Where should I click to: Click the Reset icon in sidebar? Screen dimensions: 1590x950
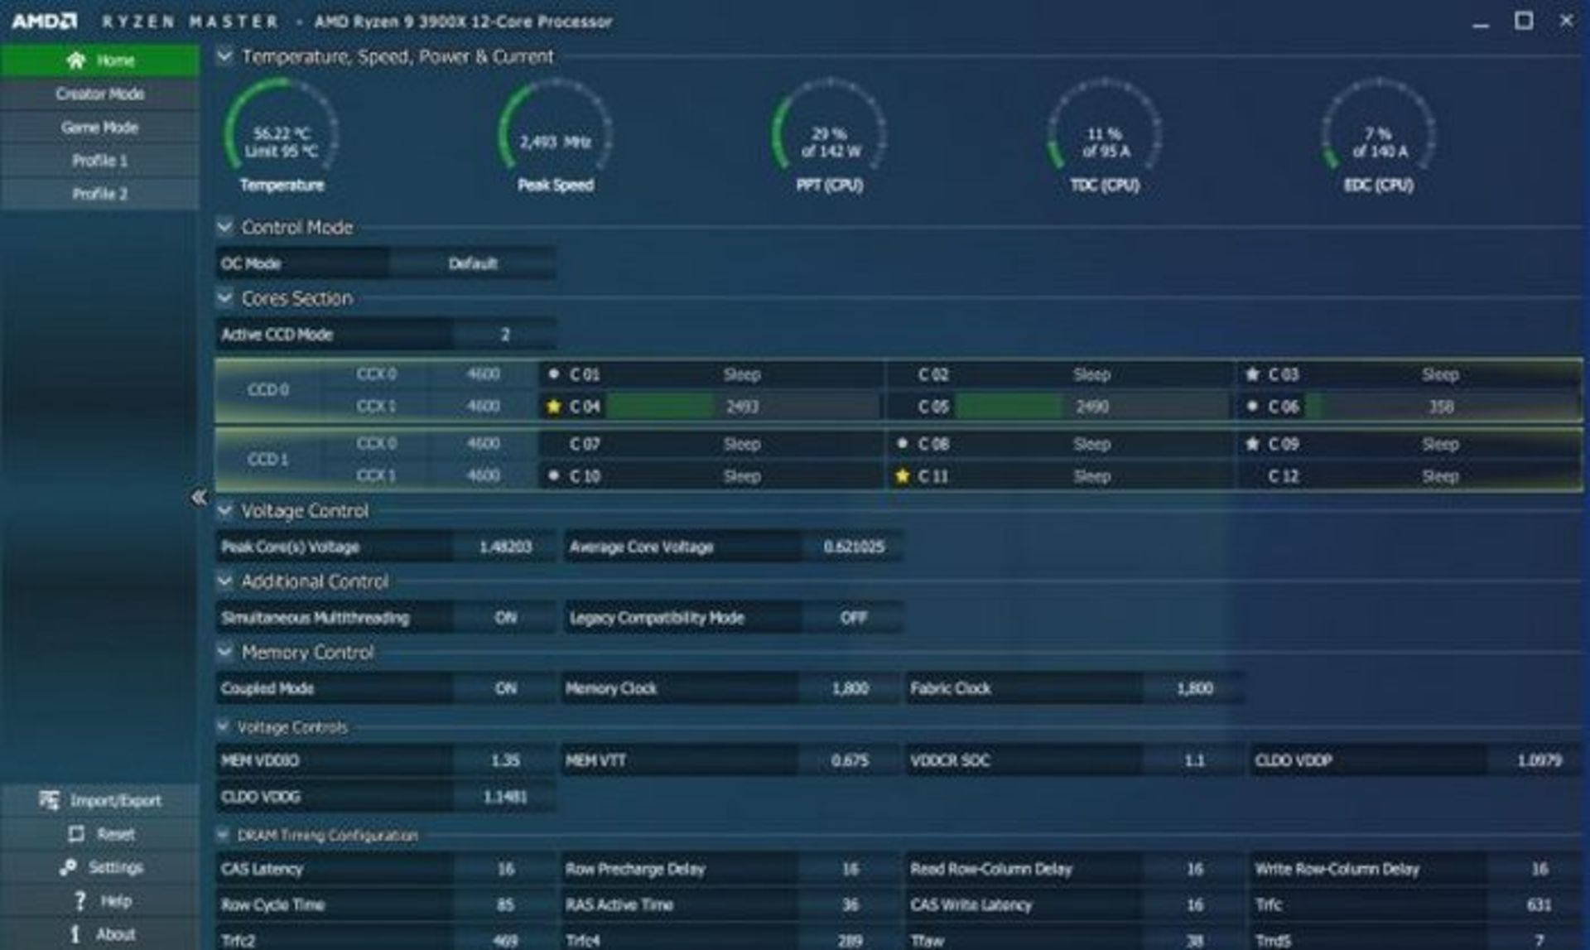pyautogui.click(x=76, y=834)
